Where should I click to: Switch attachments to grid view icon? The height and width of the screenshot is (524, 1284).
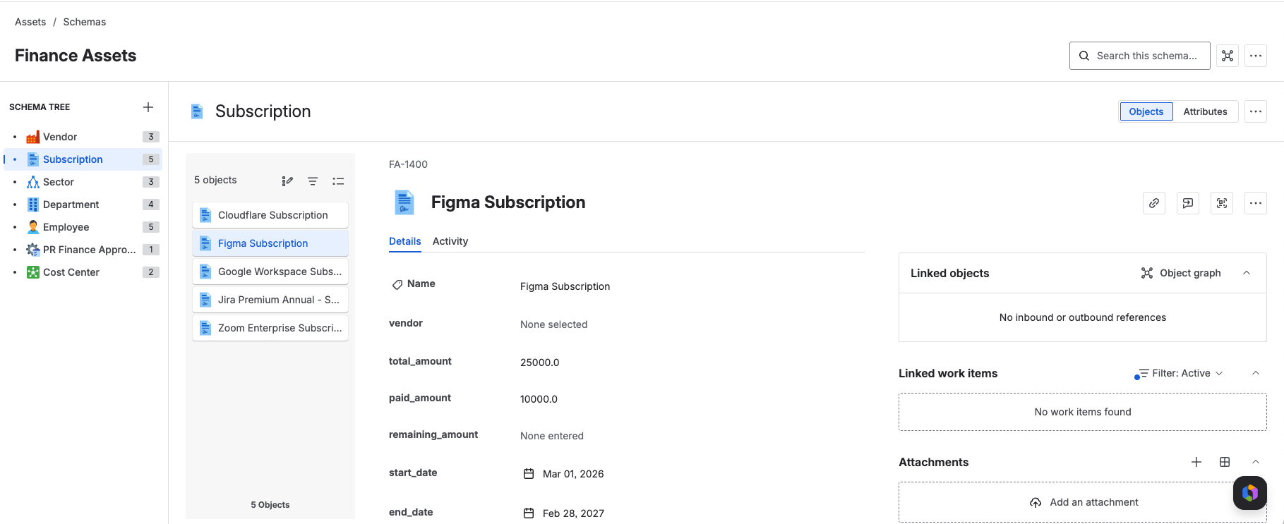coord(1225,462)
